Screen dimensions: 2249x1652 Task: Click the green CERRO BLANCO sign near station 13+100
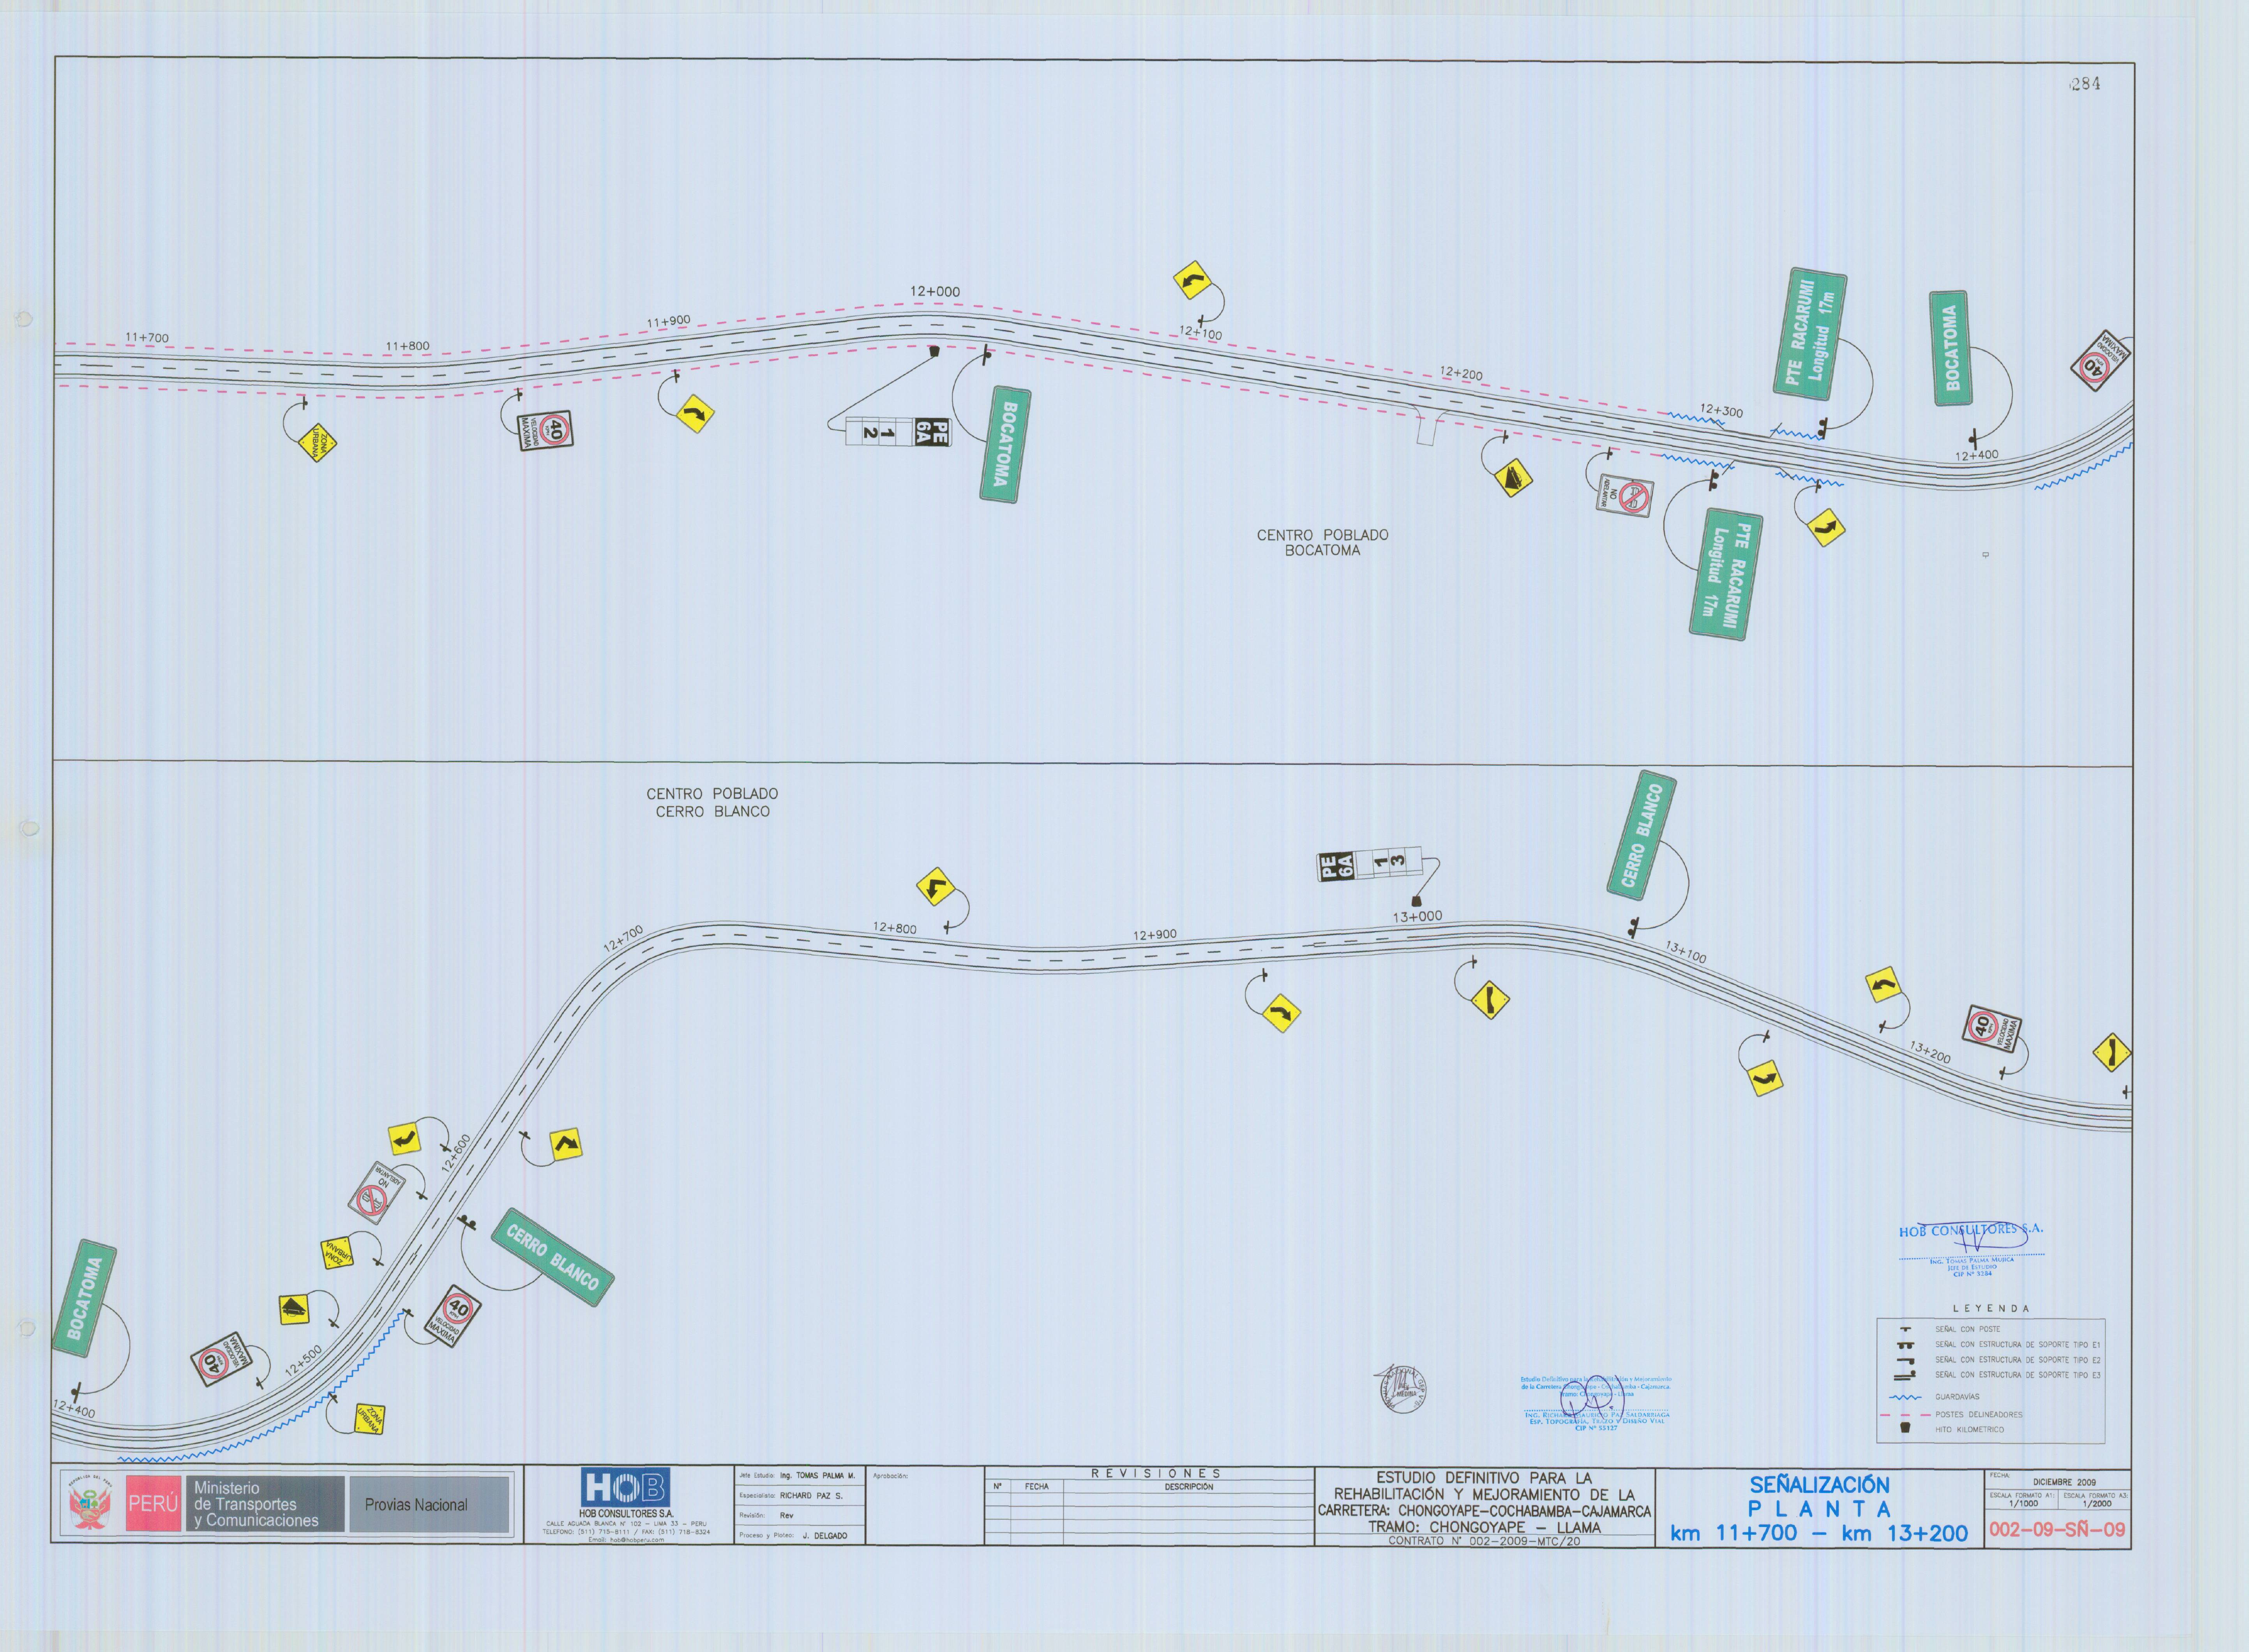[x=1642, y=835]
